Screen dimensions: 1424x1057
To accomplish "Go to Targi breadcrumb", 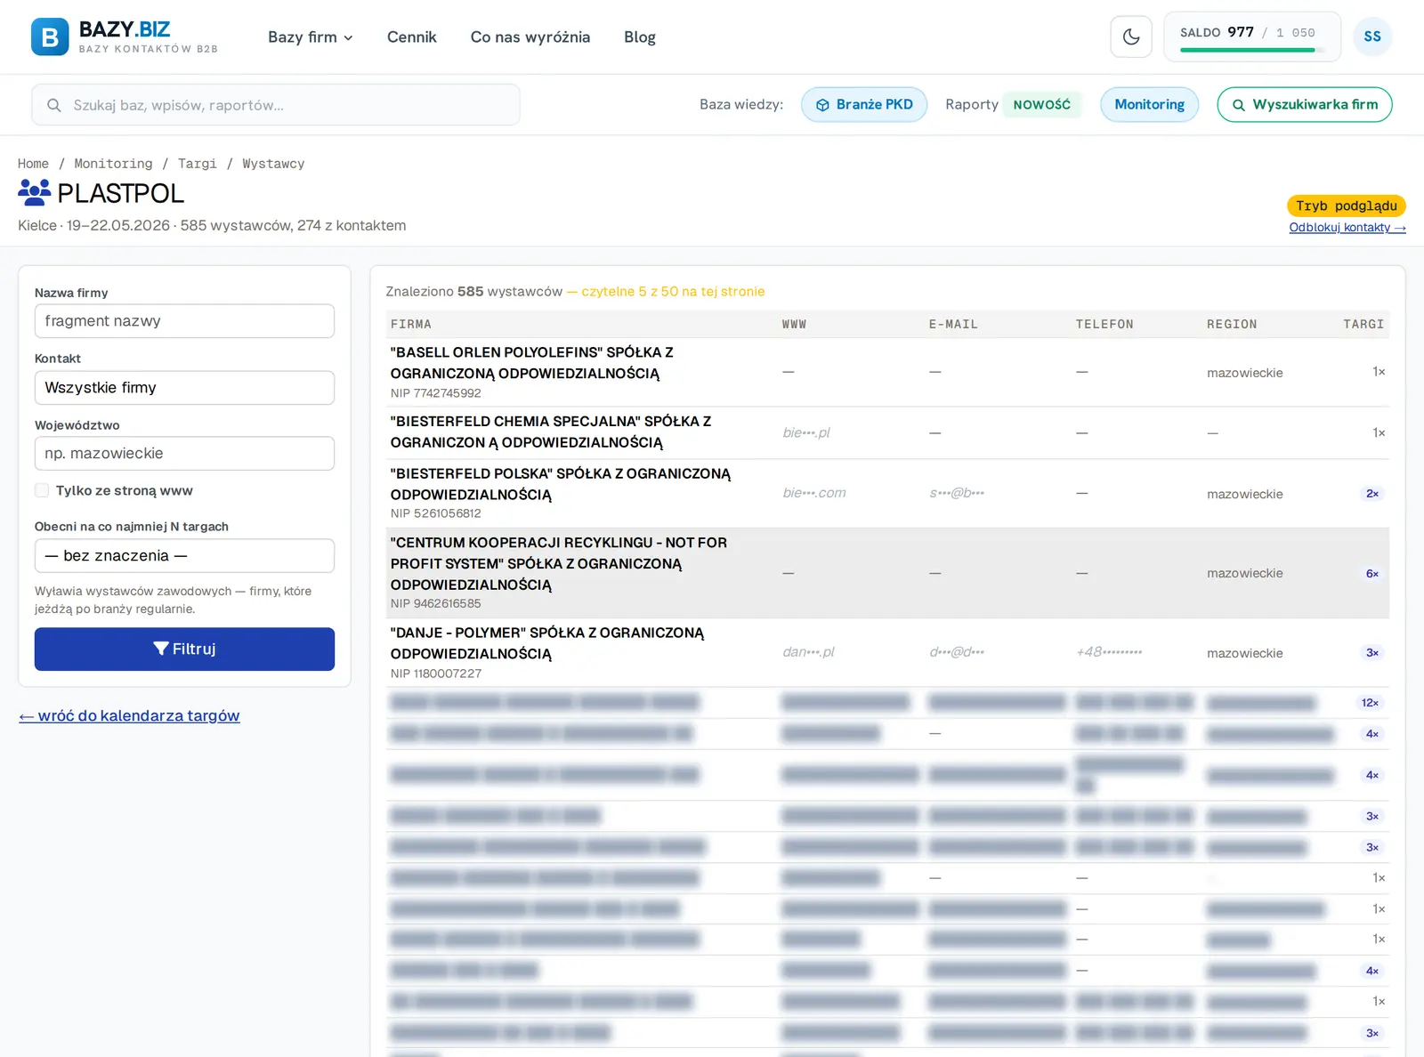I will tap(197, 164).
